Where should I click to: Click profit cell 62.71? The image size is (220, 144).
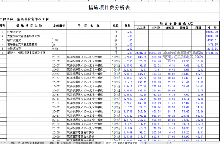click(x=198, y=74)
